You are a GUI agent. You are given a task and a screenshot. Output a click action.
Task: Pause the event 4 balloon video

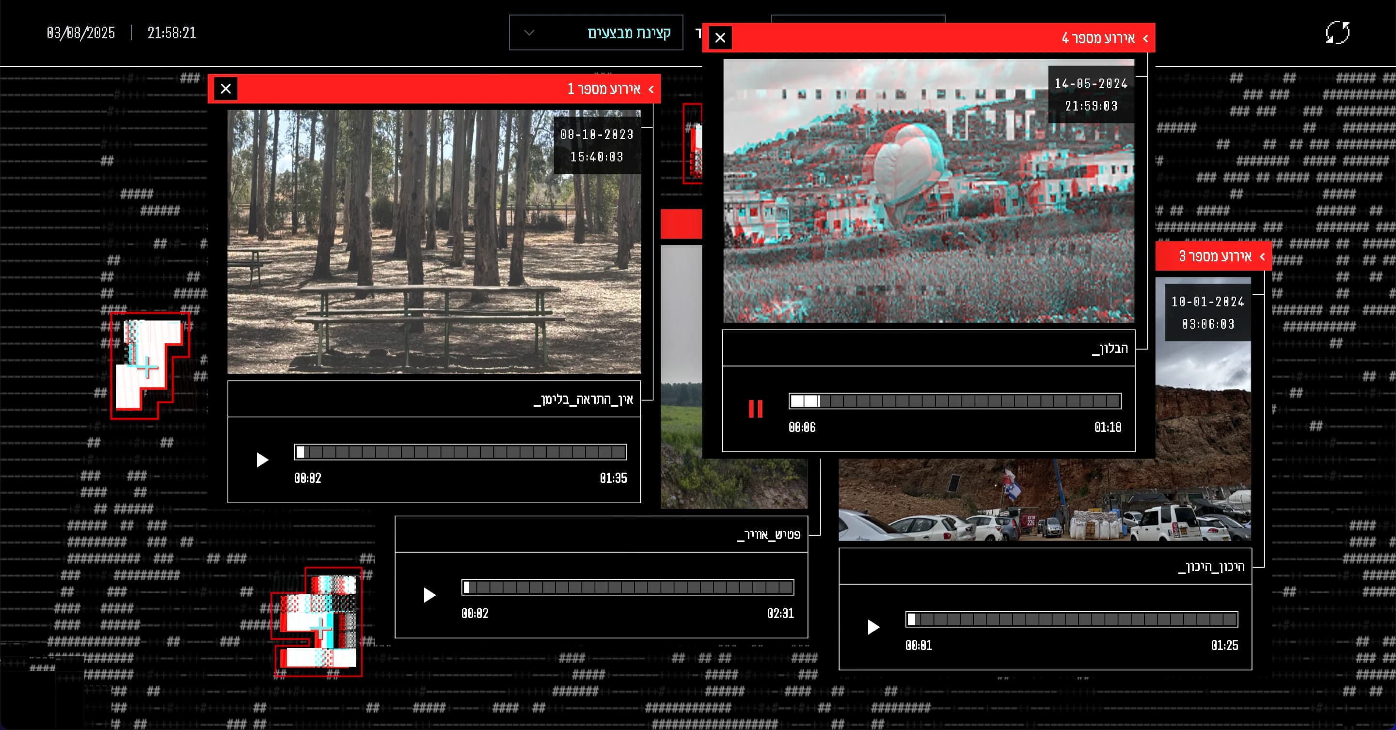pyautogui.click(x=756, y=409)
